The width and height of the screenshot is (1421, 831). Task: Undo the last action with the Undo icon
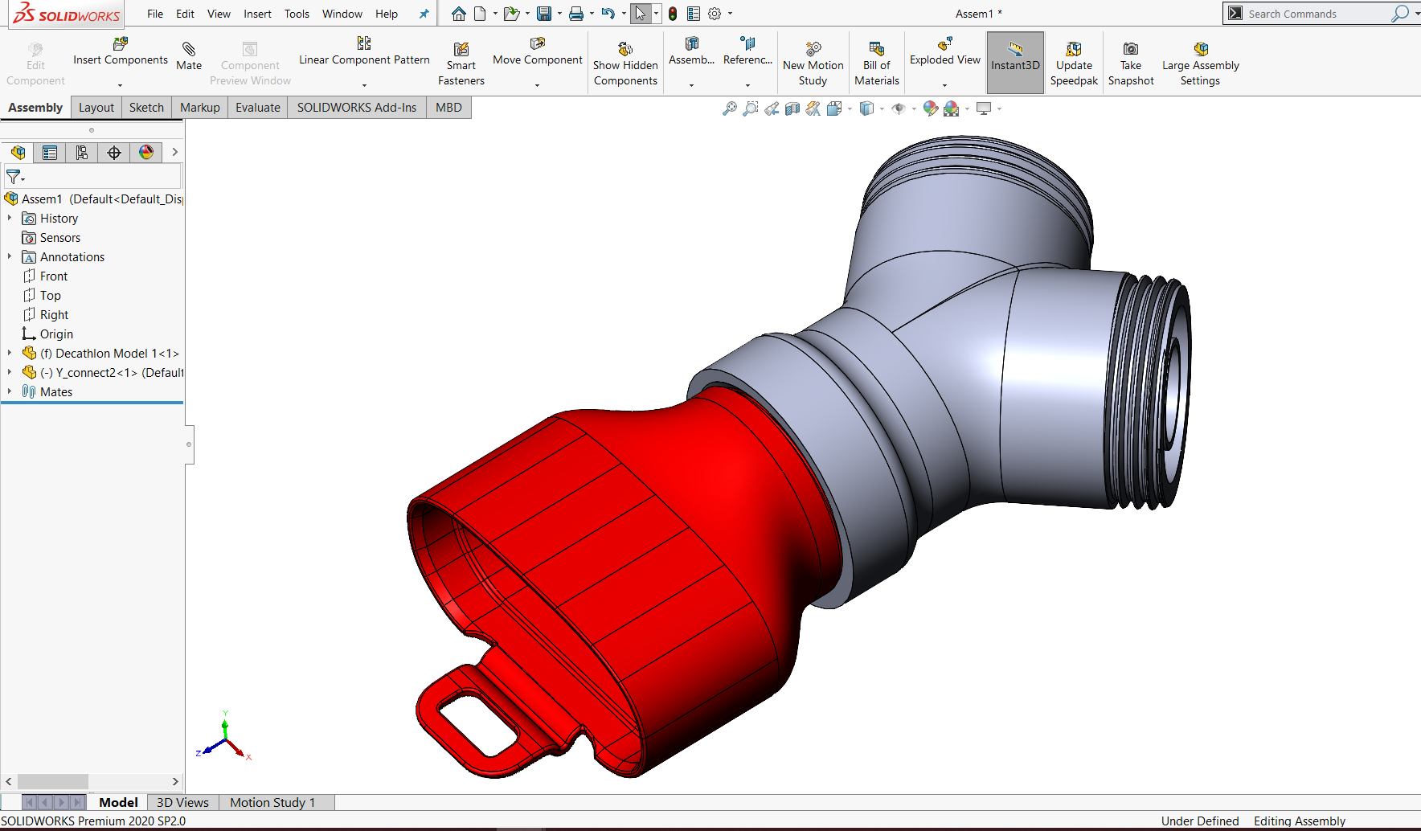pos(608,14)
